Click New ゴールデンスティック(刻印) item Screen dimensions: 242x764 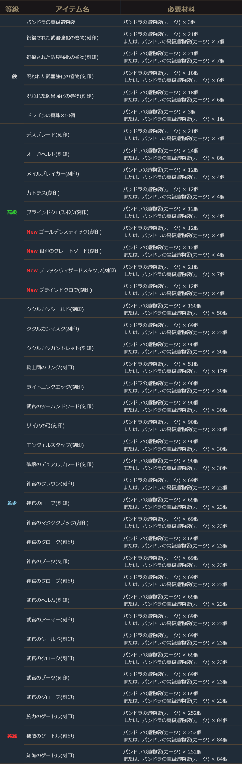pos(64,232)
